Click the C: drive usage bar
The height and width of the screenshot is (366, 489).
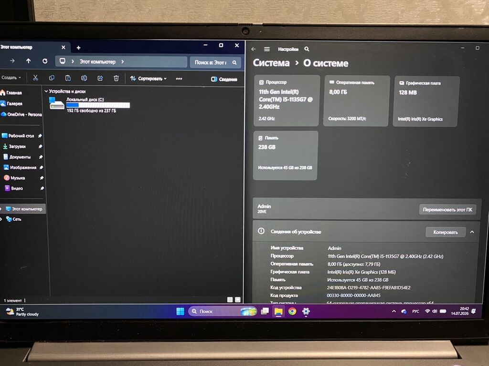[98, 105]
